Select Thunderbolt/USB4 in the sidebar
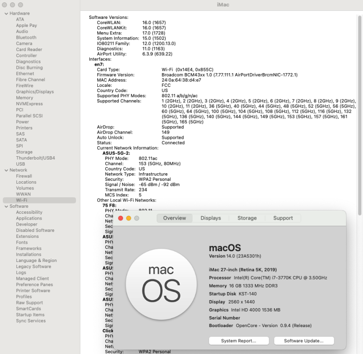This screenshot has height=354, width=363. [x=35, y=158]
